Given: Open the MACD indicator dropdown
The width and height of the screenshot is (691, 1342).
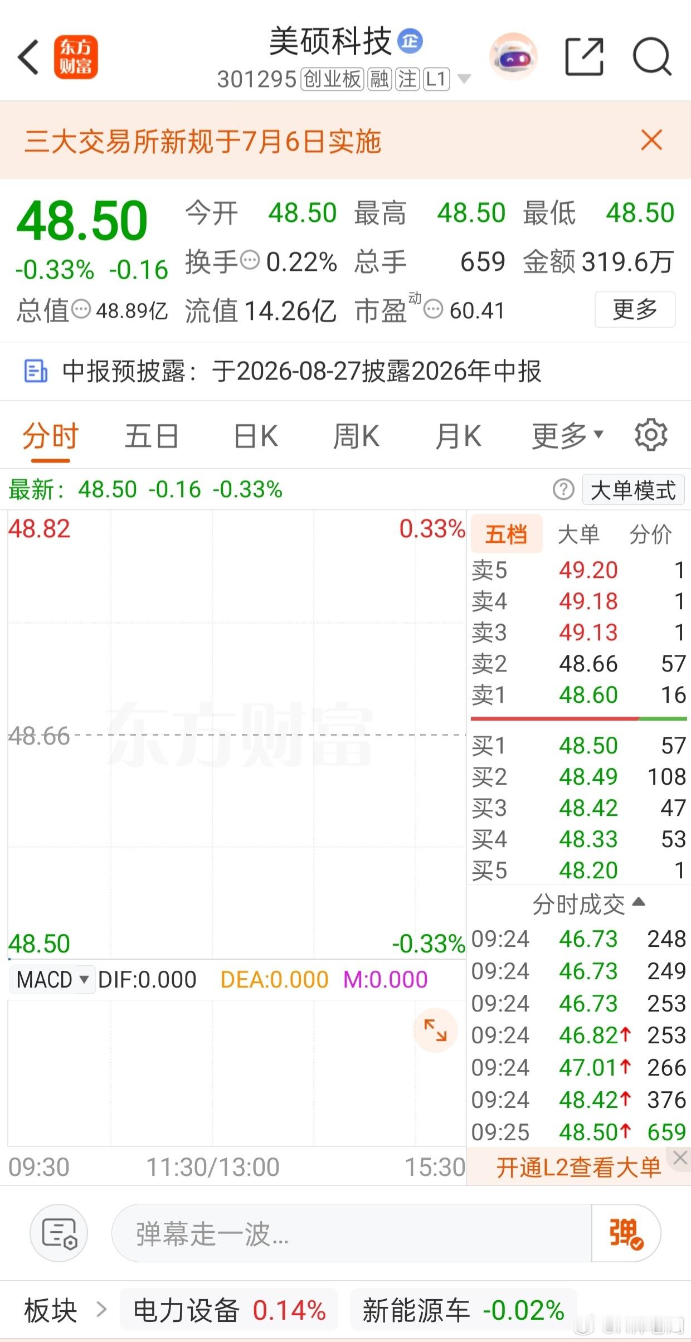Looking at the screenshot, I should [x=52, y=979].
